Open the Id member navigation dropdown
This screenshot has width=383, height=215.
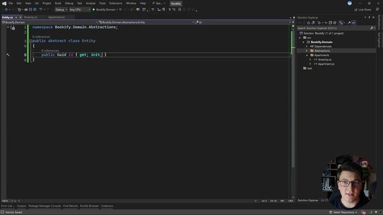243,22
